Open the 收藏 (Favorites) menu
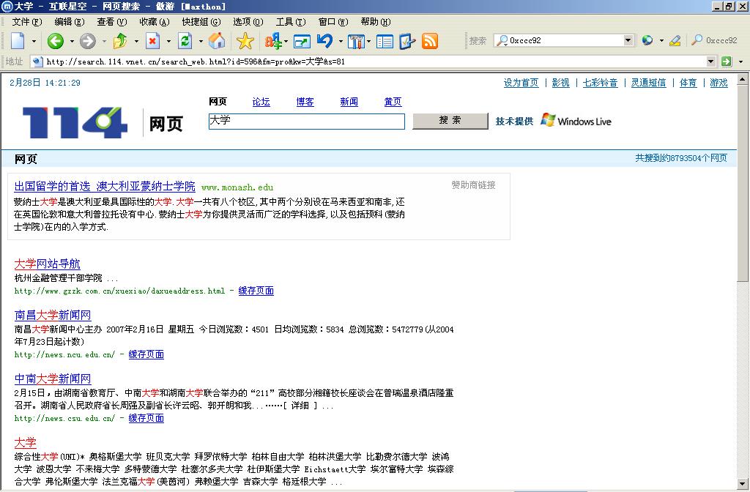The width and height of the screenshot is (750, 492). (x=153, y=23)
